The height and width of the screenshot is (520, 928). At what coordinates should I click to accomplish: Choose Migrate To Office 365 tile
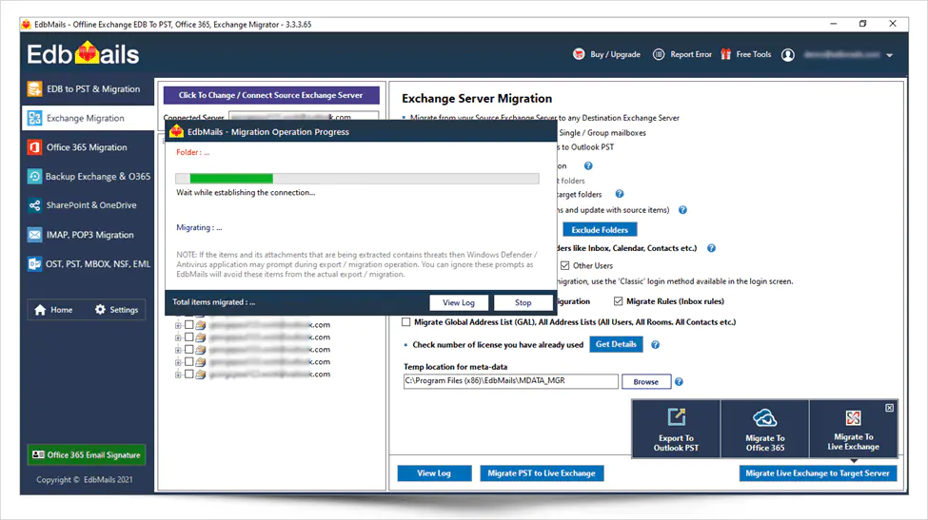click(x=764, y=429)
